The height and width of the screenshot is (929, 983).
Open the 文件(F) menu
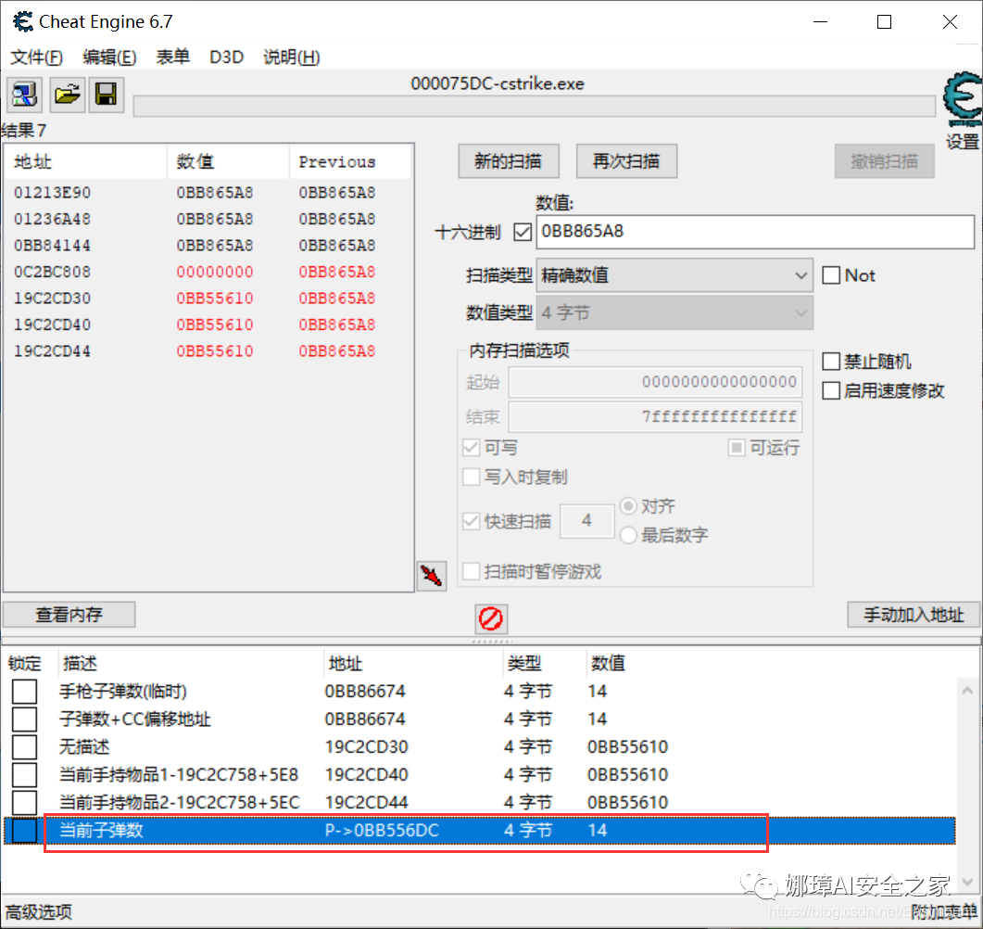tap(36, 57)
